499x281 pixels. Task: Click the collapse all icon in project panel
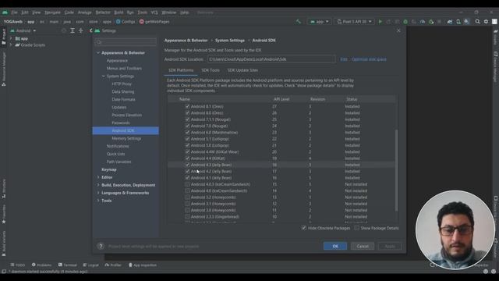coord(80,30)
